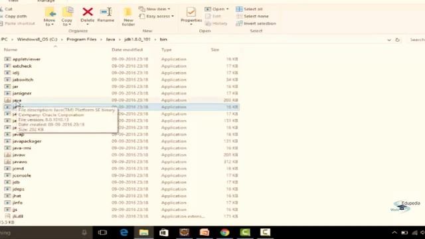
Task: Select the jli.dll file
Action: (18, 216)
